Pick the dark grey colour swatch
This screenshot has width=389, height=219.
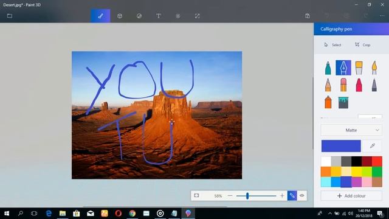tap(346, 161)
